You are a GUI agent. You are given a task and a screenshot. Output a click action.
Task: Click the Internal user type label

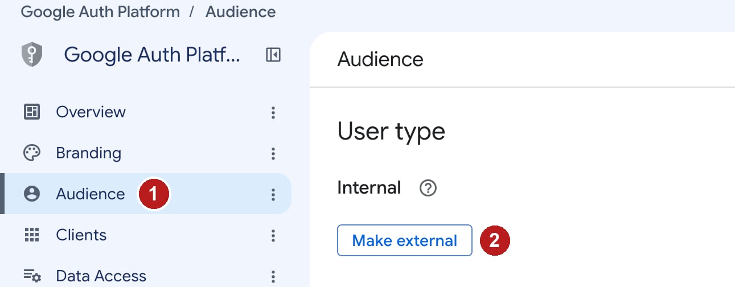tap(369, 187)
